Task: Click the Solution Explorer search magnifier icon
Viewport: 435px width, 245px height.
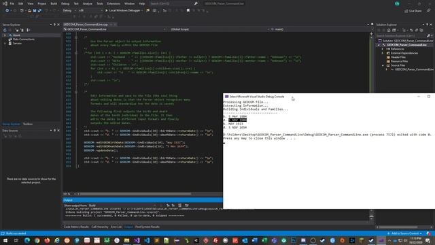Action: [x=429, y=36]
